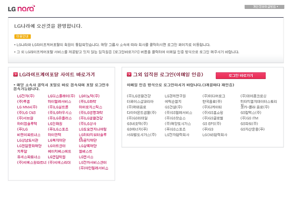The height and width of the screenshot is (204, 289).
Task: Click the (주)LG실트론 link
Action: (58, 107)
